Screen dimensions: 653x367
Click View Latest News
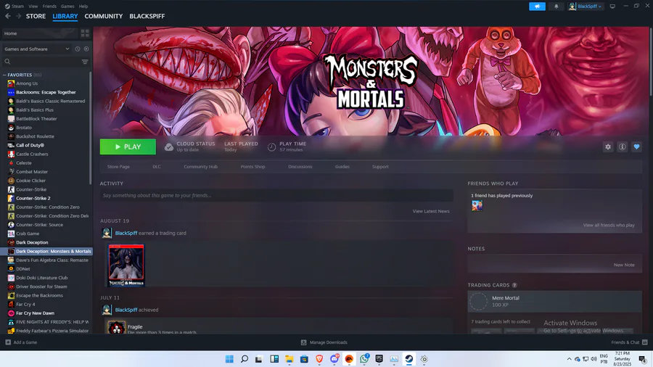(x=430, y=211)
